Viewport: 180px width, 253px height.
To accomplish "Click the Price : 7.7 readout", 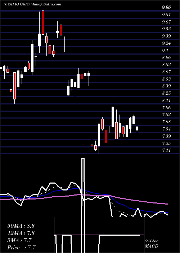I will pos(21,248).
